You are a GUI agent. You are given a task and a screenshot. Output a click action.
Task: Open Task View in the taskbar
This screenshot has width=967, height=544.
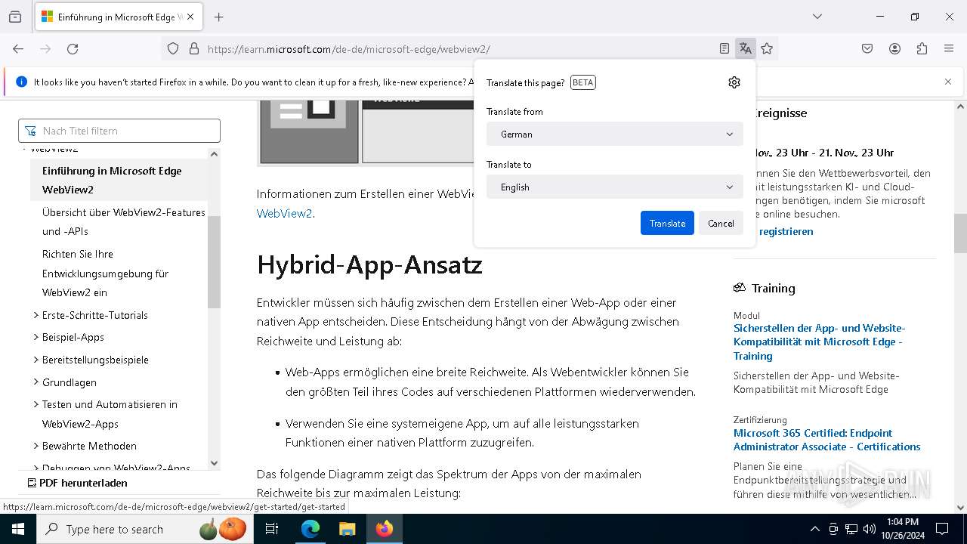click(x=272, y=529)
